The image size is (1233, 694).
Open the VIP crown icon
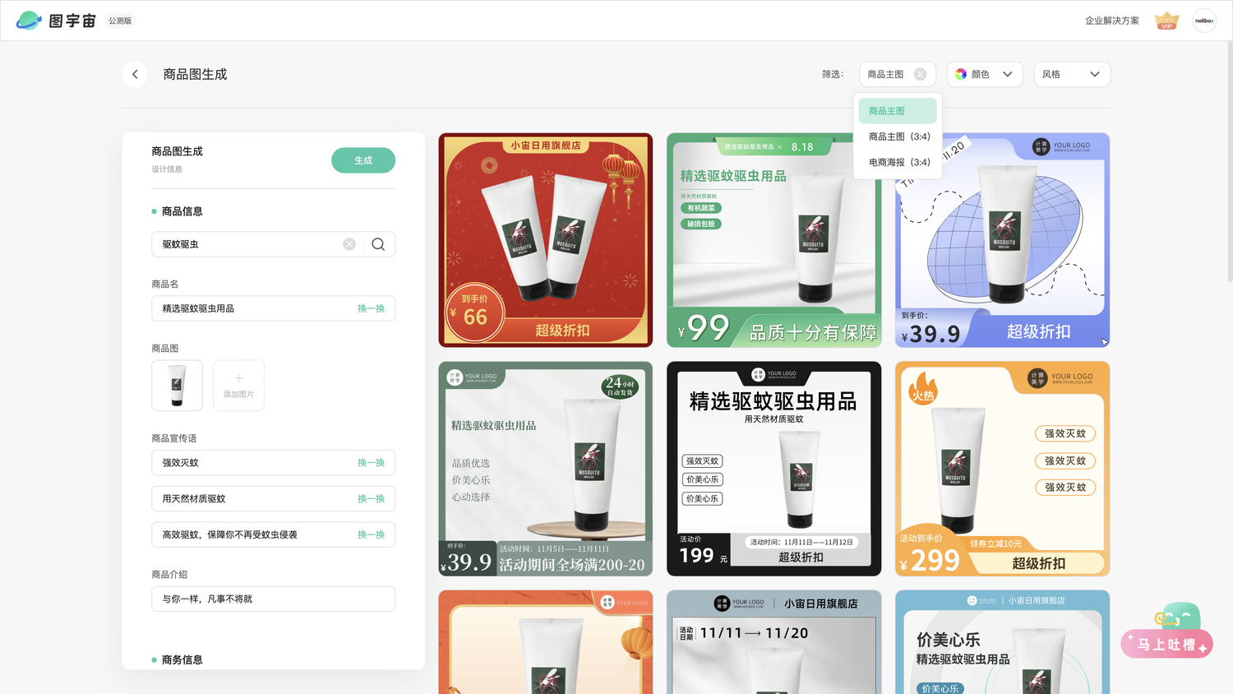tap(1166, 21)
